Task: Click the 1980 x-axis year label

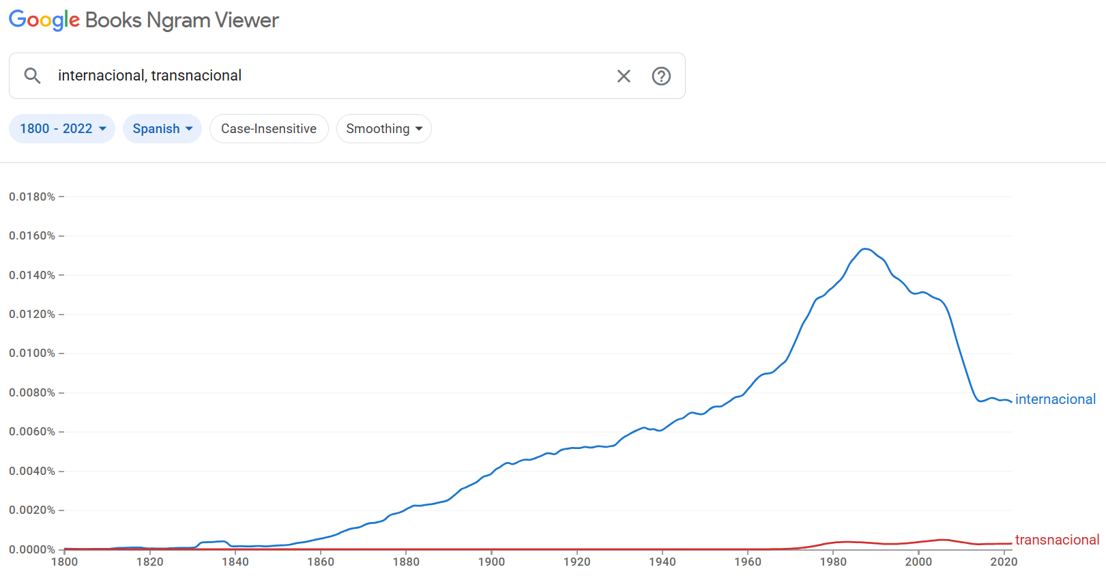Action: point(833,562)
